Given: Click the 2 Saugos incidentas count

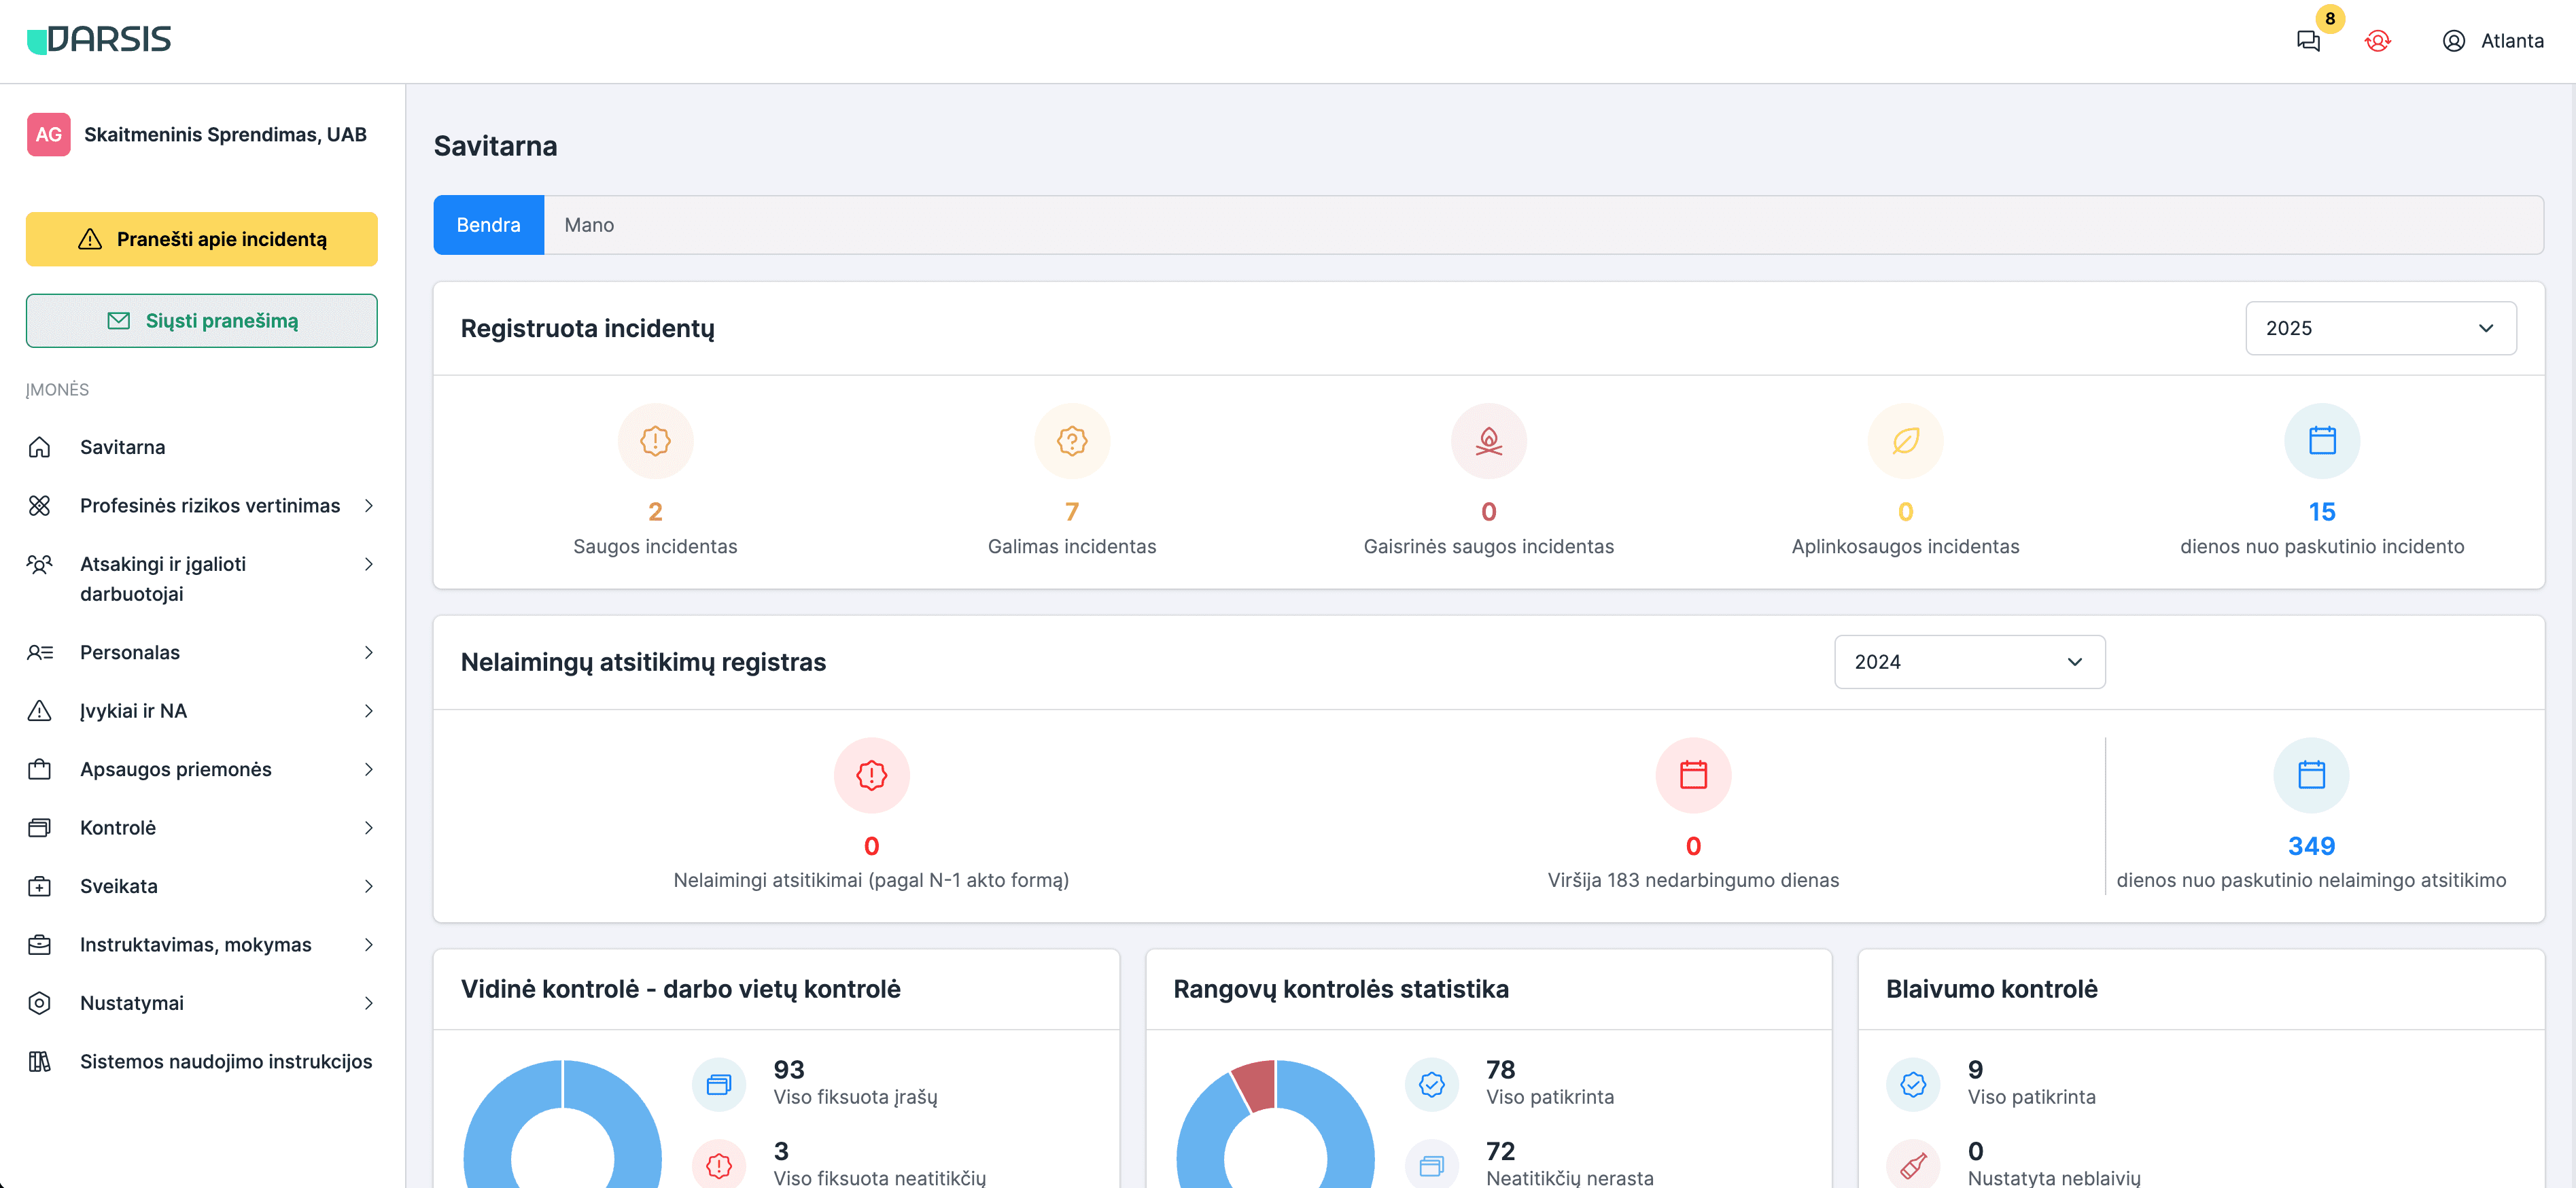Looking at the screenshot, I should 655,512.
